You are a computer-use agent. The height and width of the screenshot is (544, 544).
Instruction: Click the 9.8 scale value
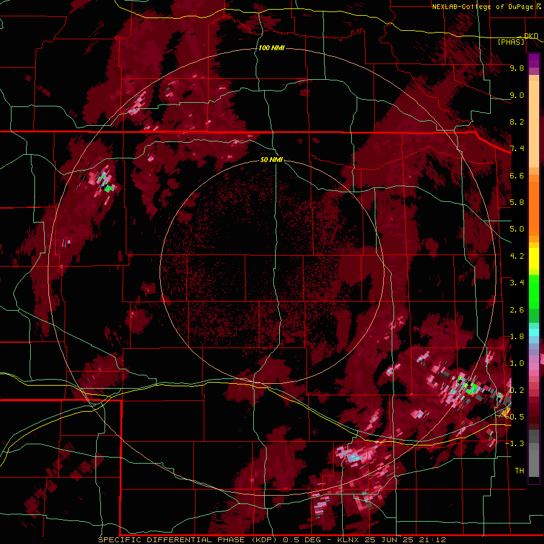click(x=517, y=68)
